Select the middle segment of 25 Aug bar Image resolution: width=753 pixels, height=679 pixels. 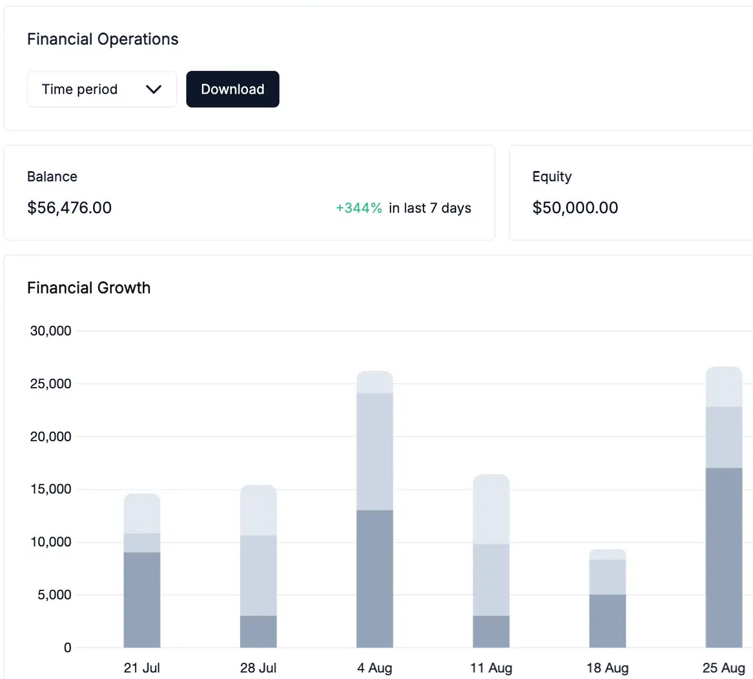(724, 437)
